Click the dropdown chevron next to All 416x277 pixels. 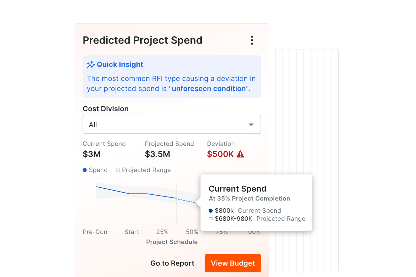pyautogui.click(x=251, y=125)
